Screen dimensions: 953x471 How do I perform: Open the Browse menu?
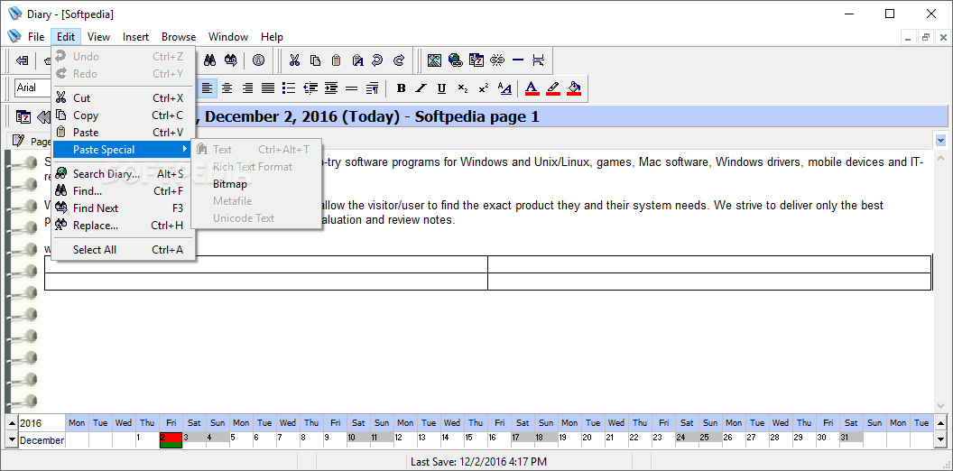(x=179, y=37)
